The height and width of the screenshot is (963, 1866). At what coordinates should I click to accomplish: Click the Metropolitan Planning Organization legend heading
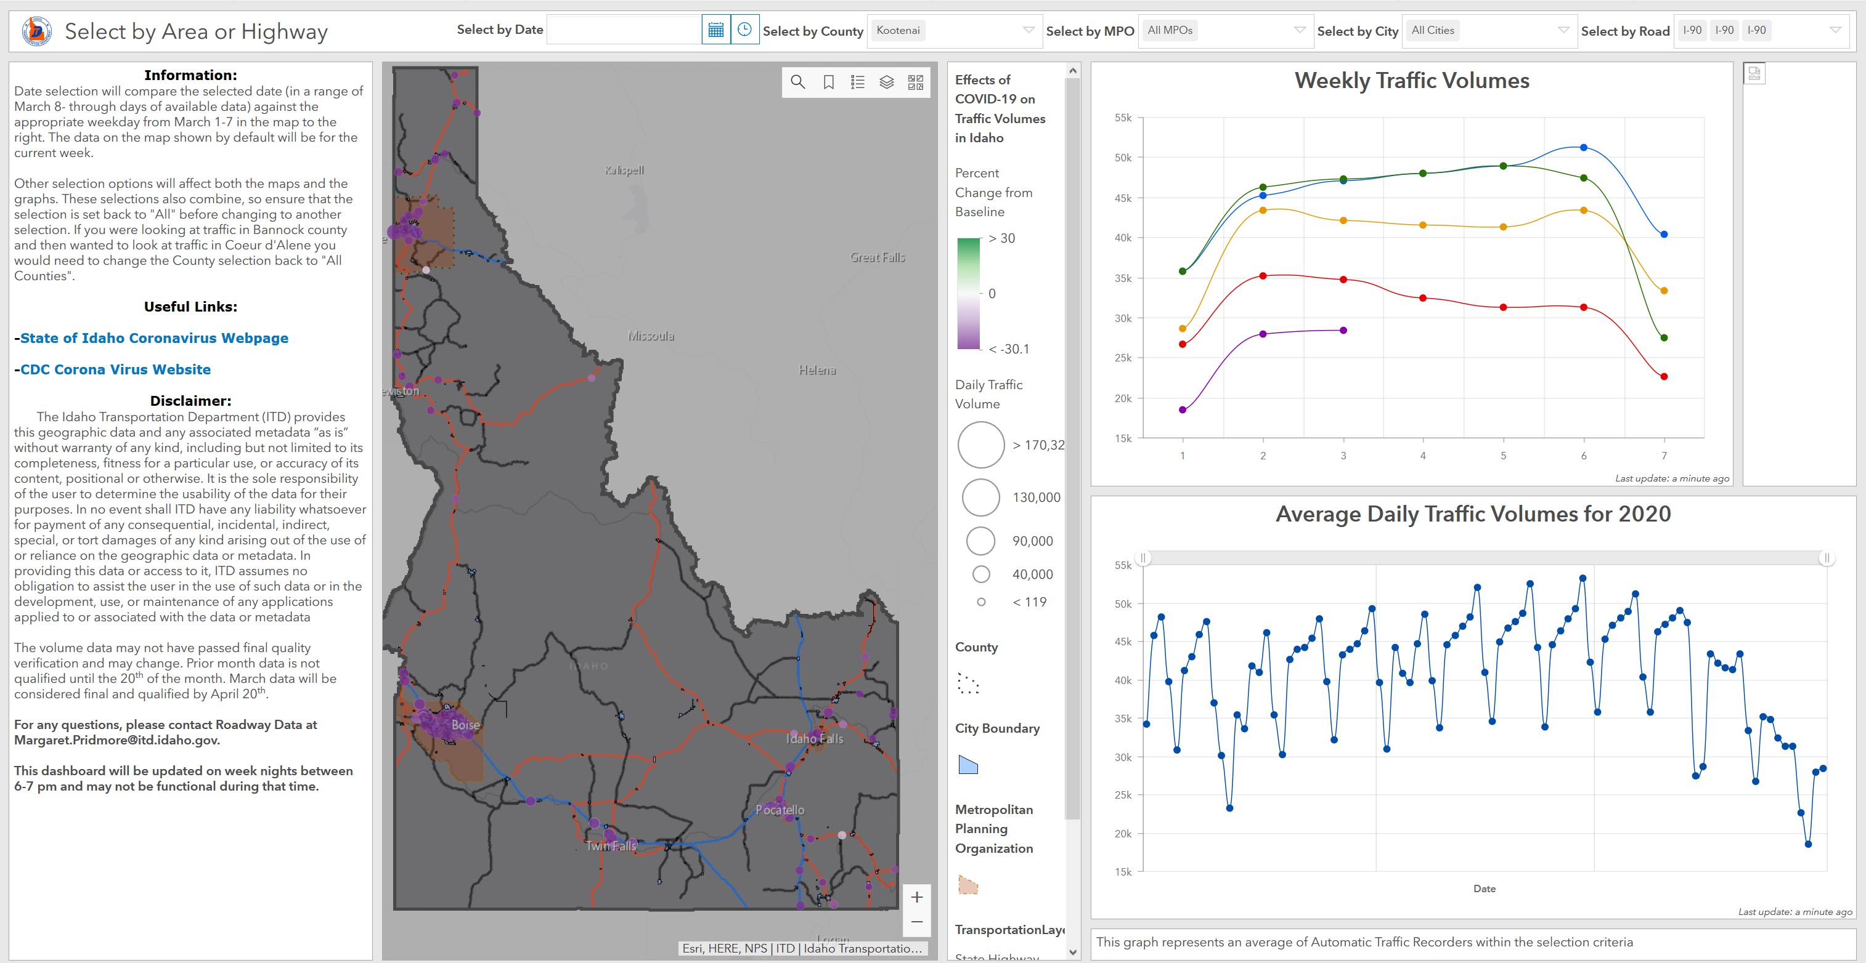(x=994, y=828)
